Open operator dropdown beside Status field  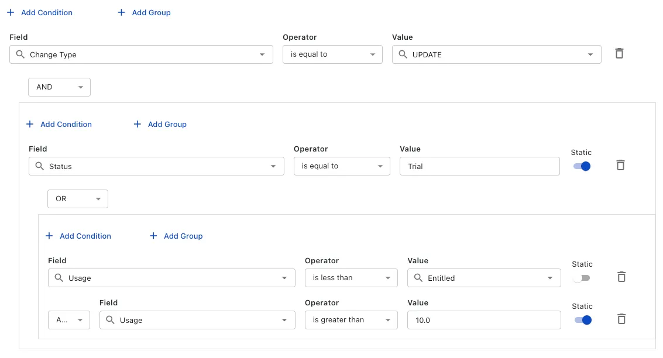pyautogui.click(x=342, y=166)
